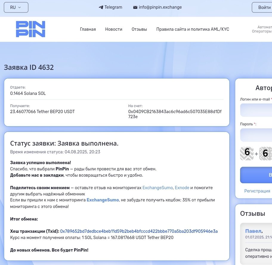Image resolution: width=272 pixels, height=265 pixels.
Task: Open the Exnode monitoring link
Action: coord(182,188)
